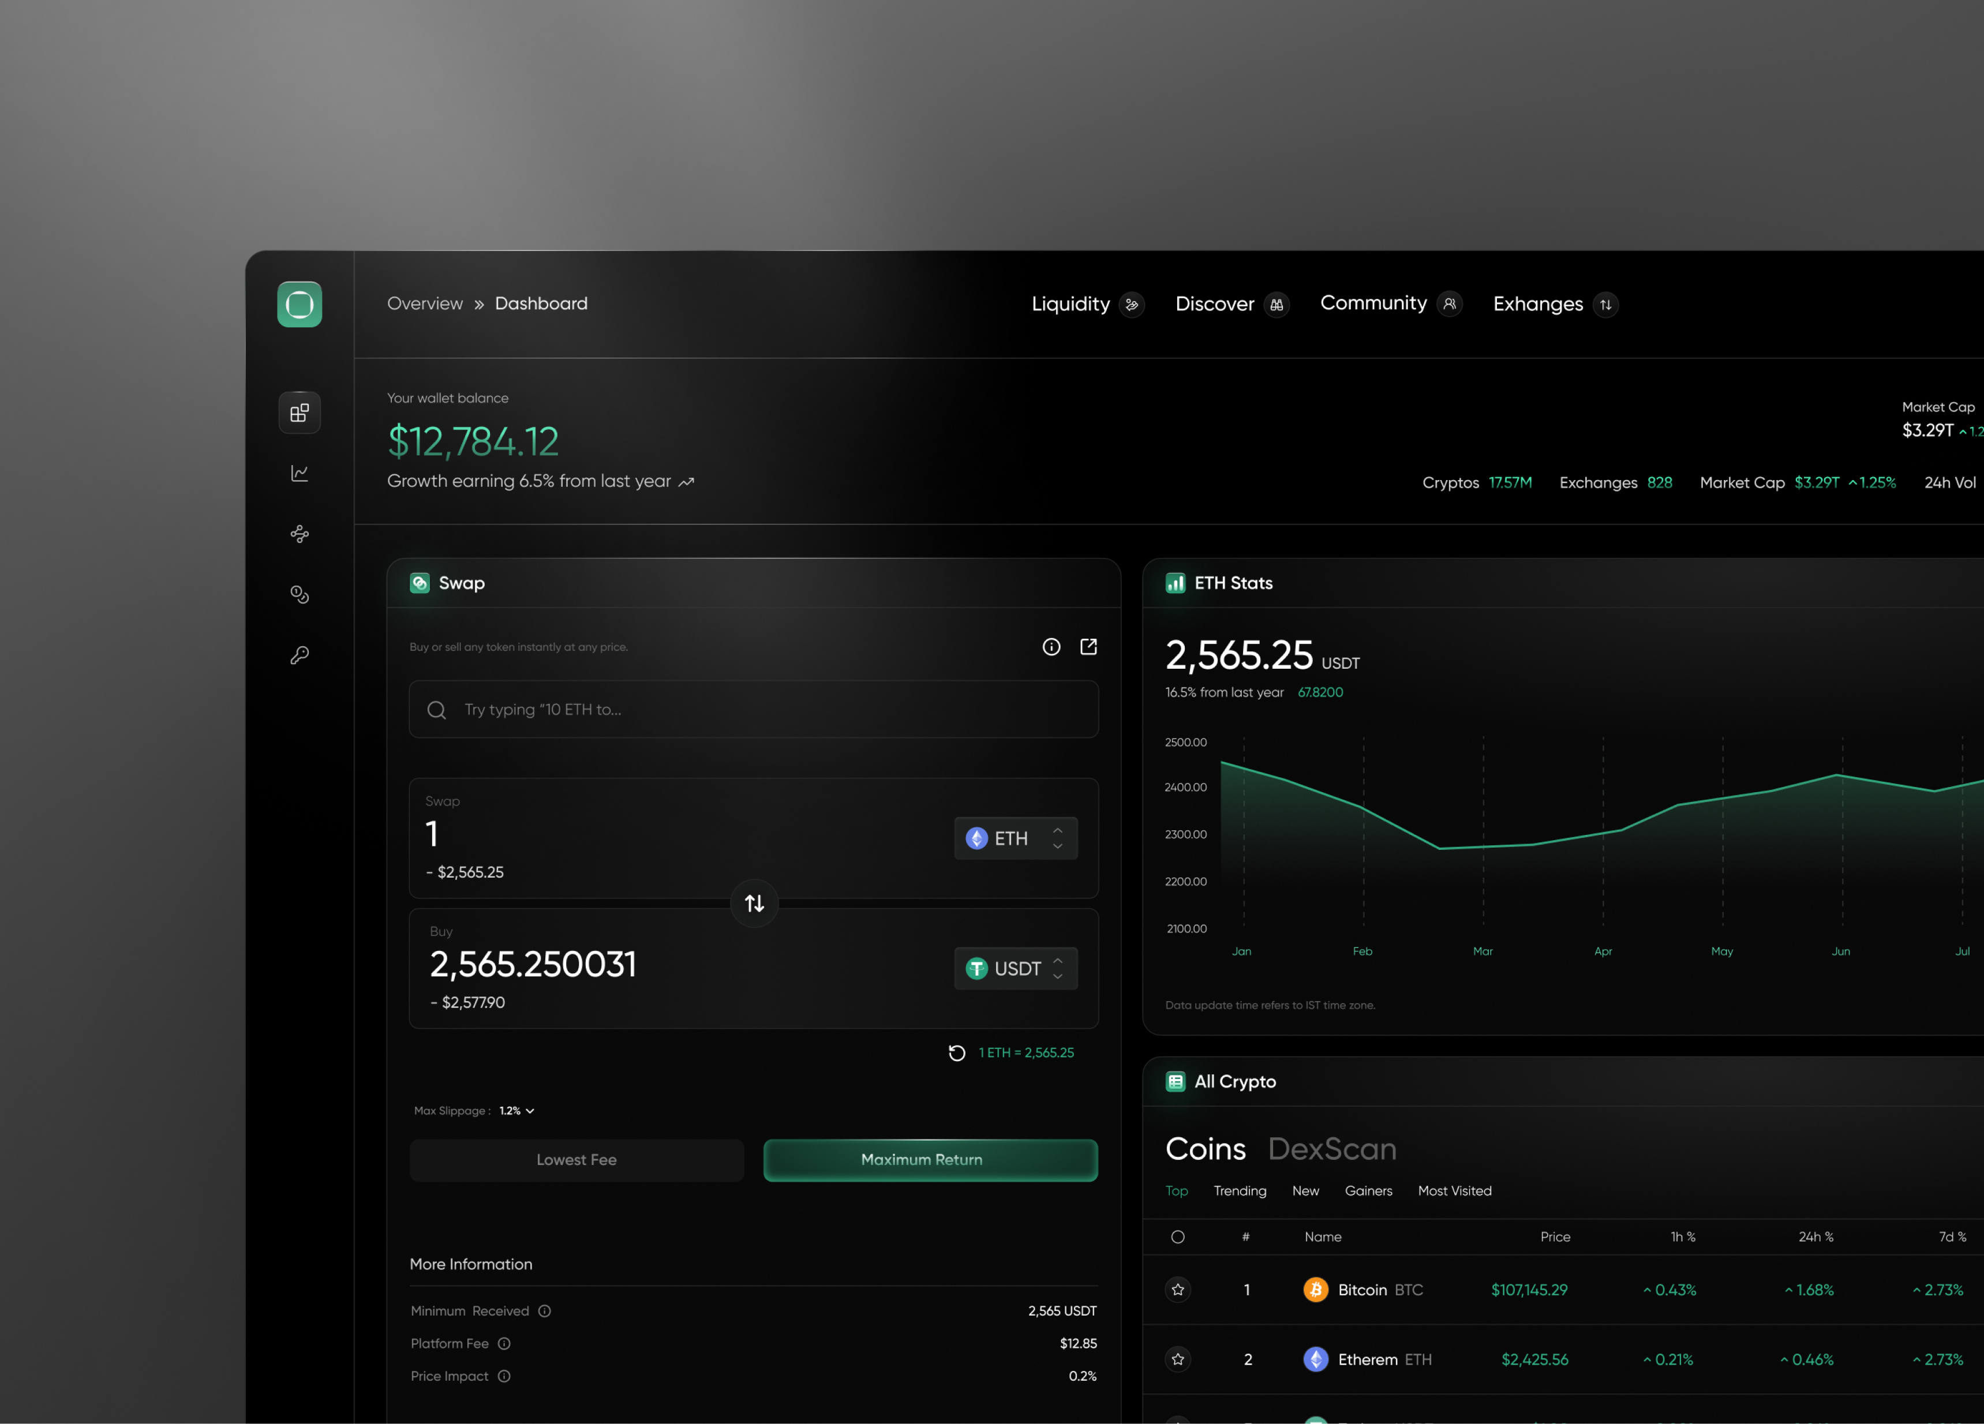Click the Community people icon

point(1450,303)
